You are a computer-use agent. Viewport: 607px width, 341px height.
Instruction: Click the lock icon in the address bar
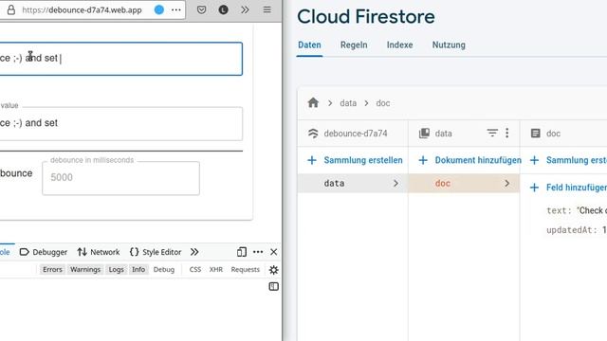point(11,9)
